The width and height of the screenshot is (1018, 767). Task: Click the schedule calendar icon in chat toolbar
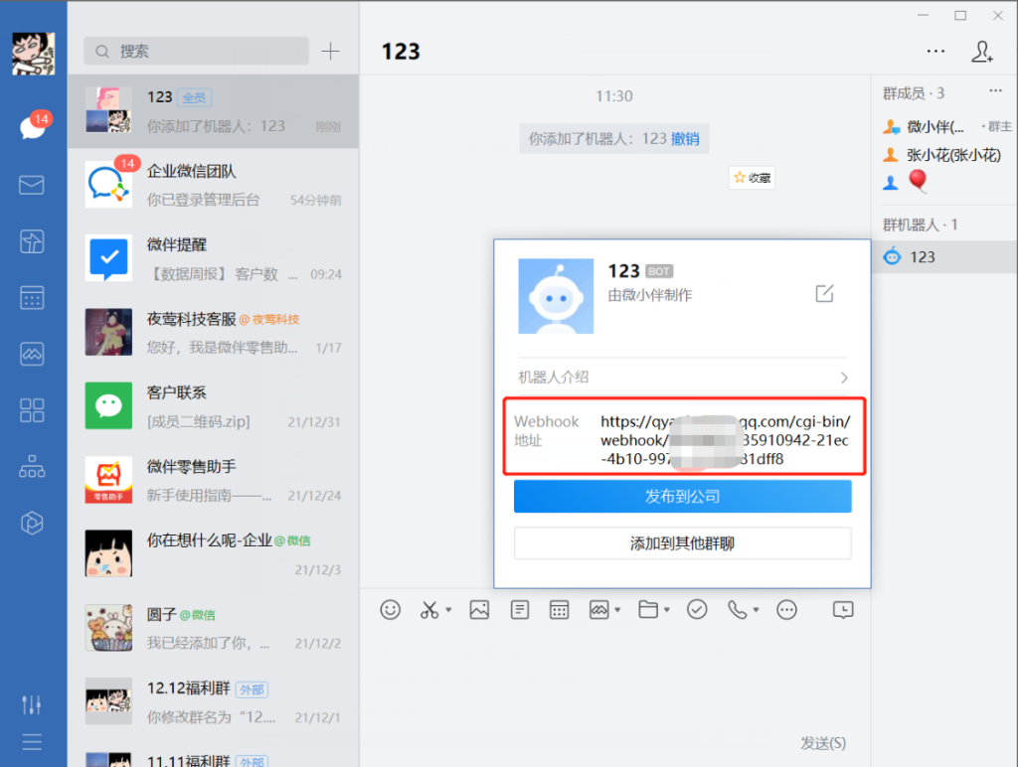click(x=559, y=609)
